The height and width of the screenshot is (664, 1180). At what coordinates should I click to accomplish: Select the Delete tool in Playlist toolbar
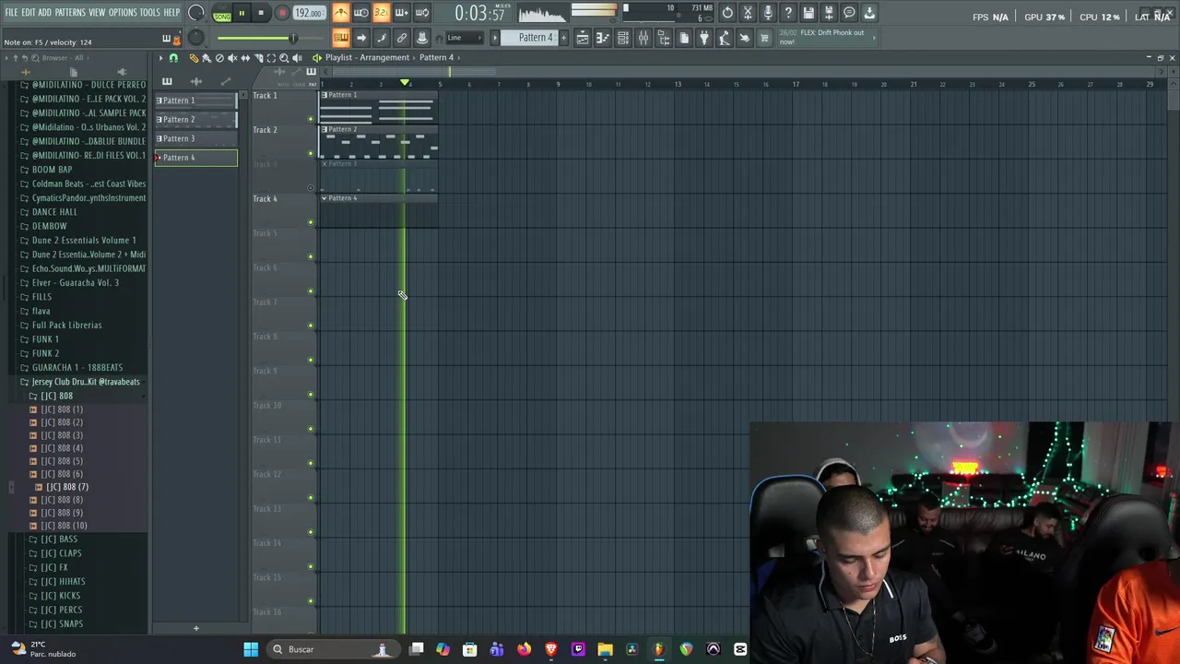coord(219,58)
